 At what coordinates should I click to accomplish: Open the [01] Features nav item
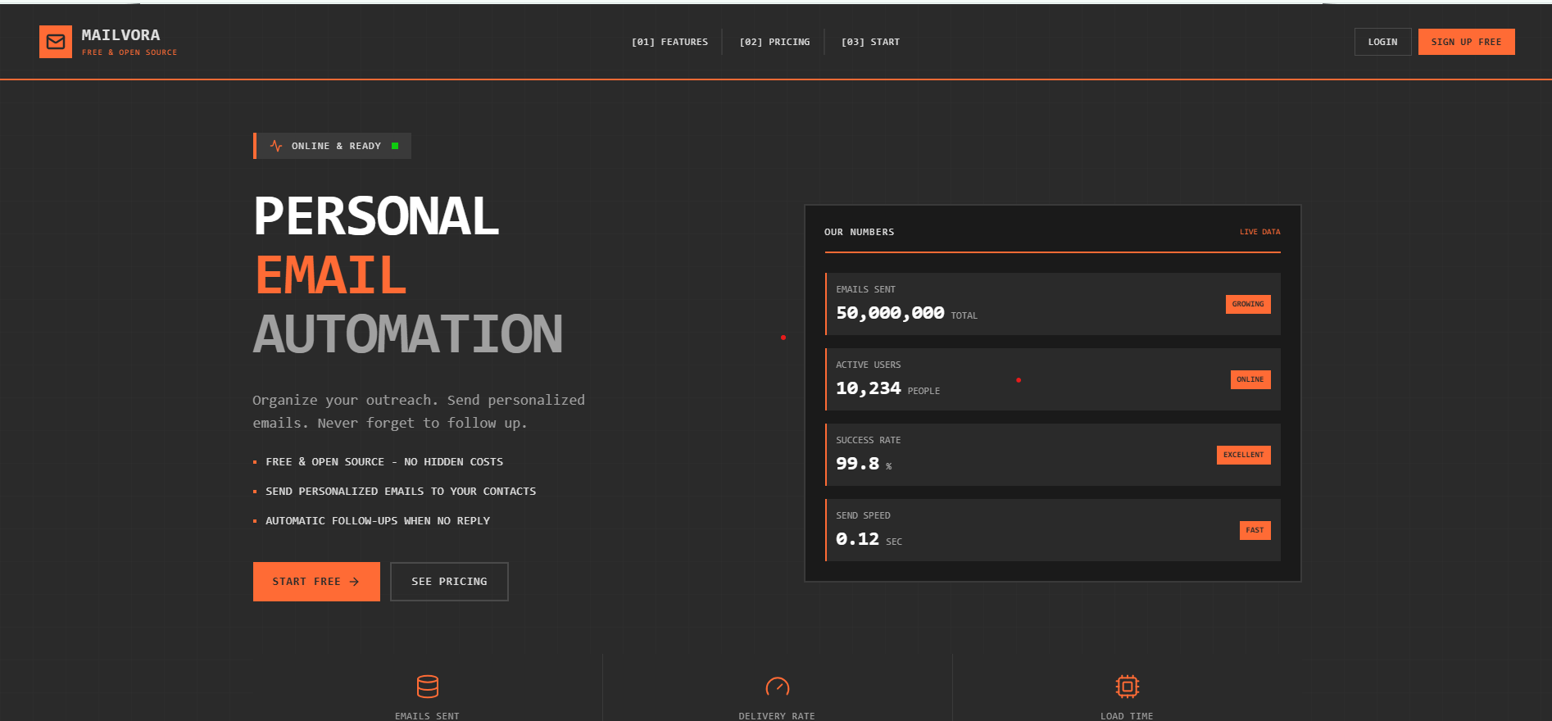(x=669, y=42)
